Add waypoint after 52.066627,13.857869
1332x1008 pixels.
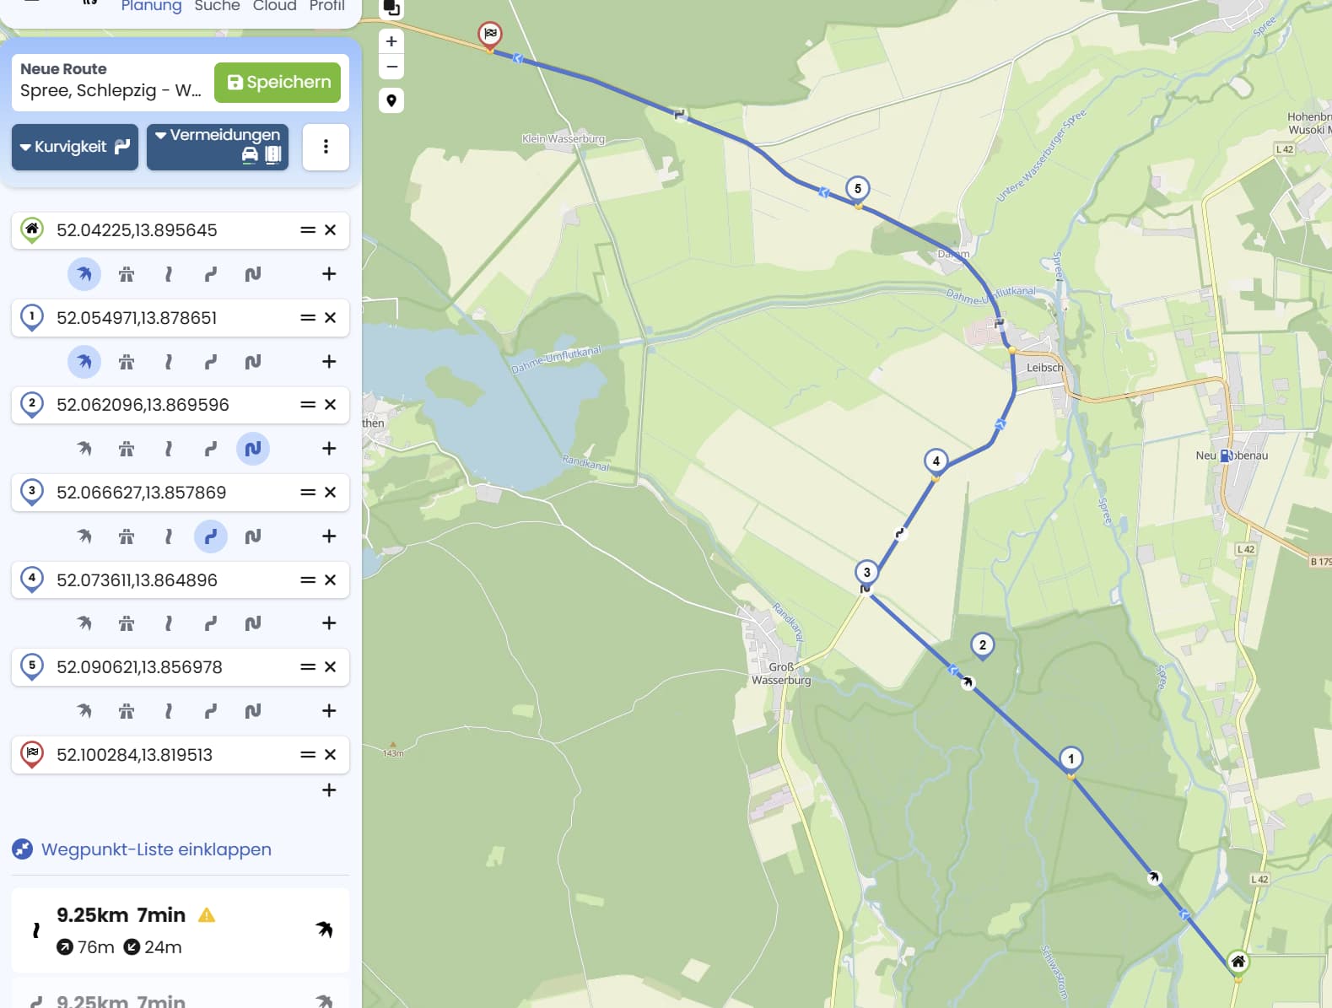[329, 536]
